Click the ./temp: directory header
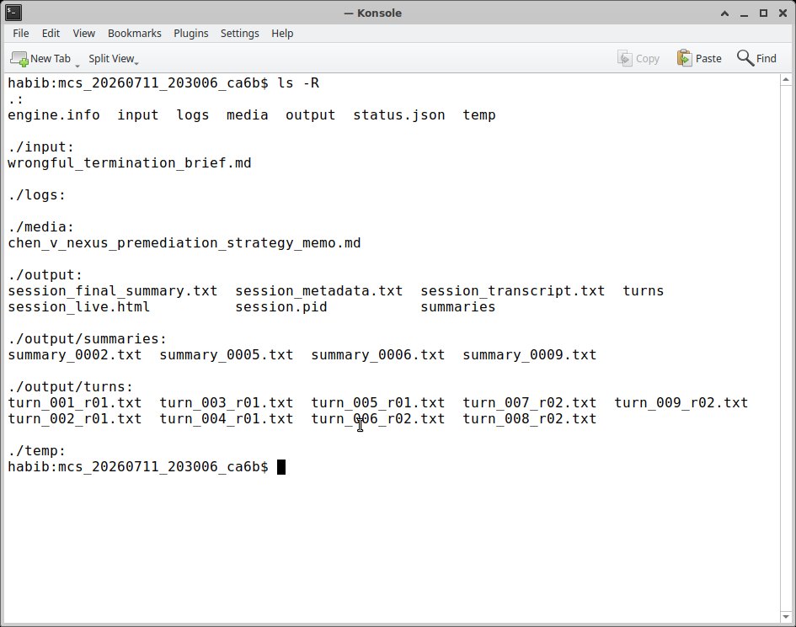796x627 pixels. (37, 450)
